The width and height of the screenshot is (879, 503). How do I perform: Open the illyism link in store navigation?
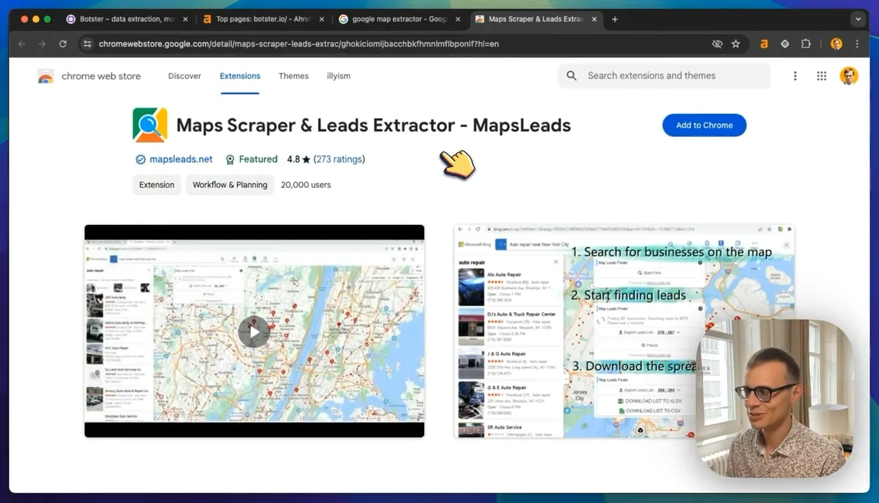pyautogui.click(x=338, y=76)
